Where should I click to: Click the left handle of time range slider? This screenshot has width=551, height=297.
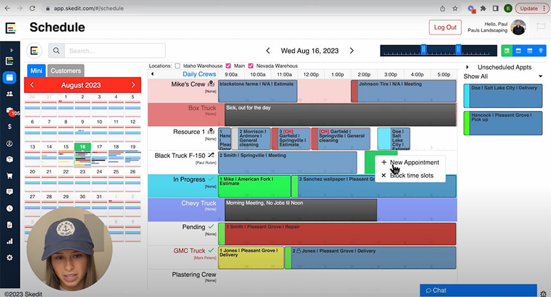[x=424, y=50]
